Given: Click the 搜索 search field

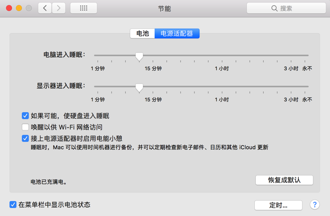Looking at the screenshot, I should tap(286, 8).
